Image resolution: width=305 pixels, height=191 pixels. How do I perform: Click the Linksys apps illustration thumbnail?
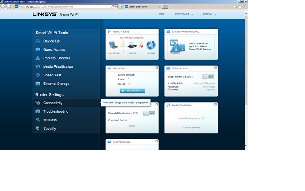point(178,47)
